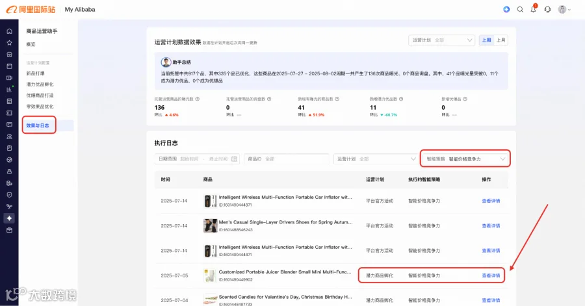Image resolution: width=585 pixels, height=306 pixels.
Task: Click the star icon in the dark sidebar
Action: click(x=9, y=43)
